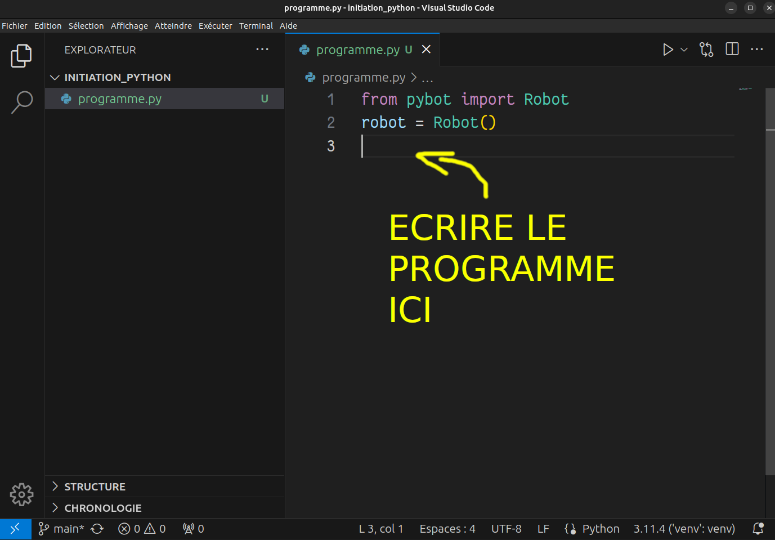
Task: Select the programme.py editor tab
Action: pyautogui.click(x=362, y=50)
